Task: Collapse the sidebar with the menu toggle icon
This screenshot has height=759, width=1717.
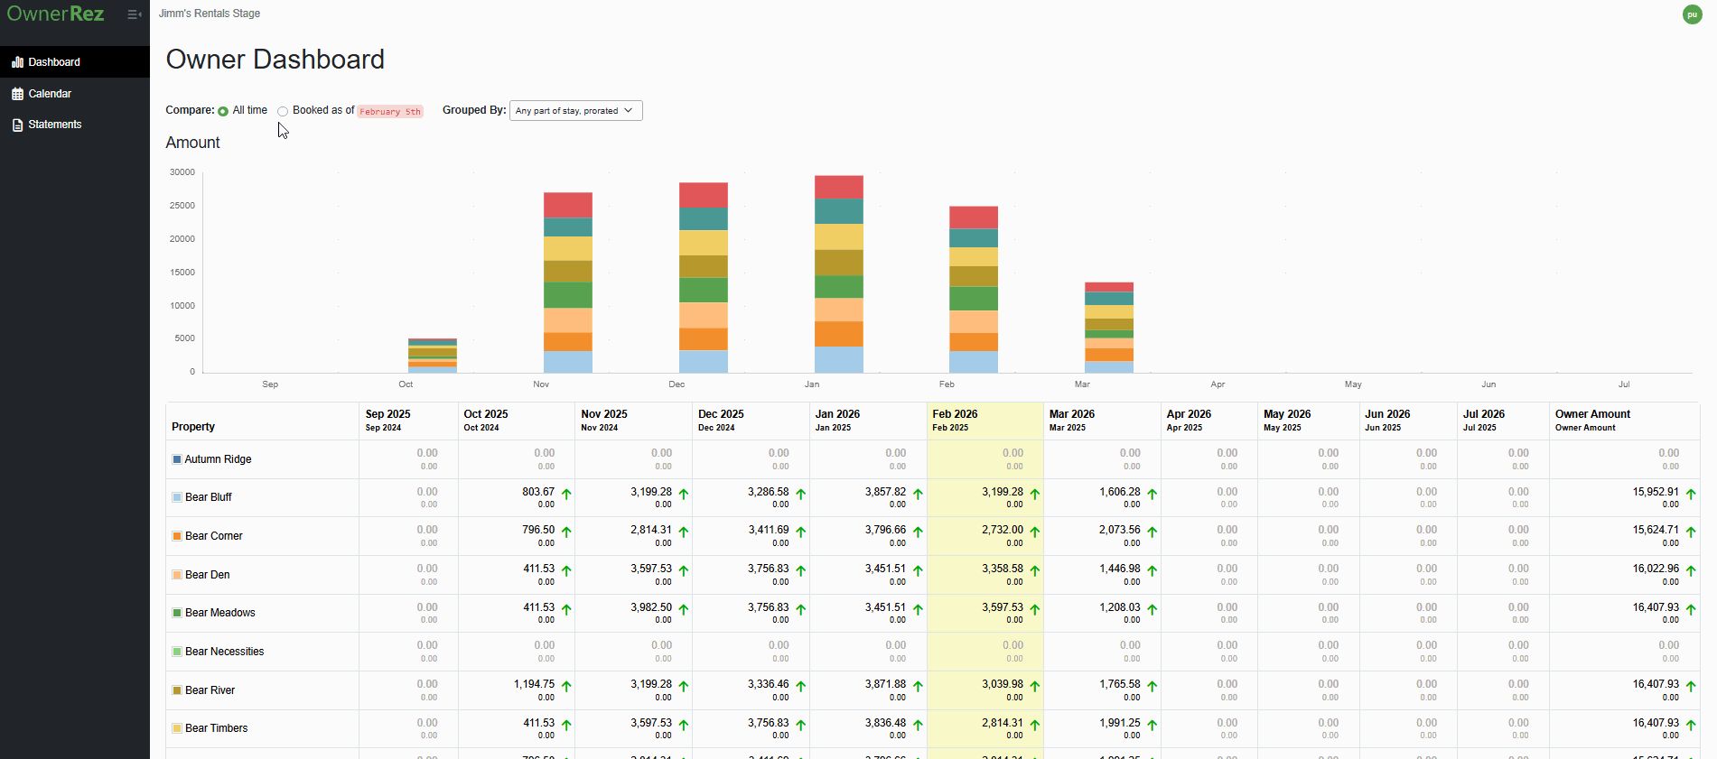Action: [x=134, y=14]
